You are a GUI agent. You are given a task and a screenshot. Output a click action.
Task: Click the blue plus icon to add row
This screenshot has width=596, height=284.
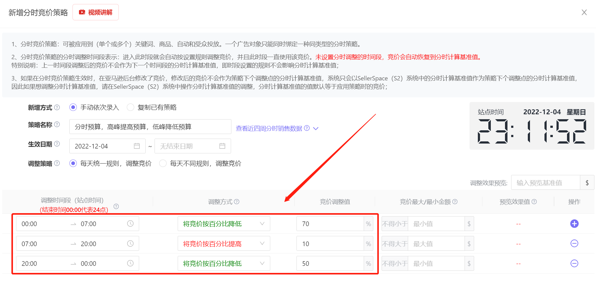pos(574,224)
